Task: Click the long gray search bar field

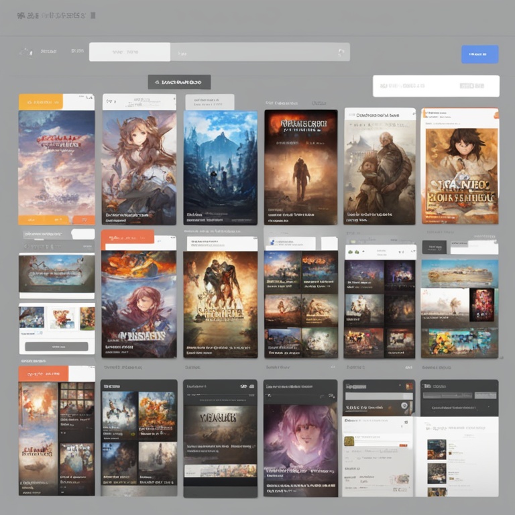Action: point(260,52)
